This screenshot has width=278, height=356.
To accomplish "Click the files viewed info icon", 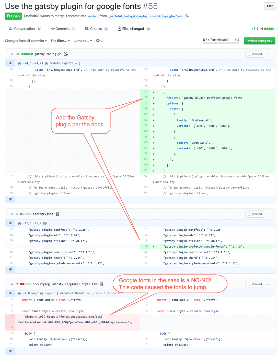I will pyautogui.click(x=237, y=40).
